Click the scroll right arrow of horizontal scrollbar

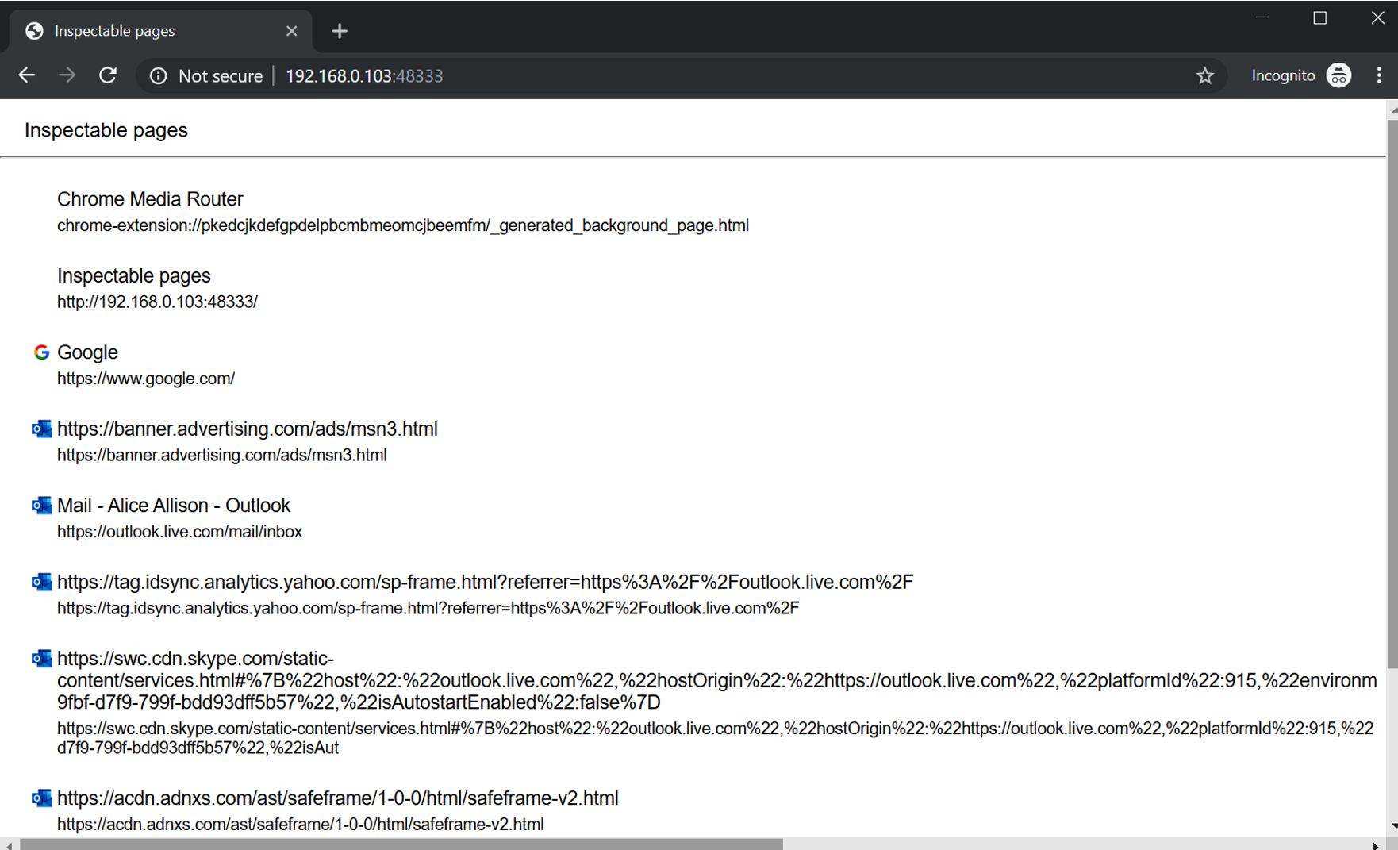(1376, 844)
